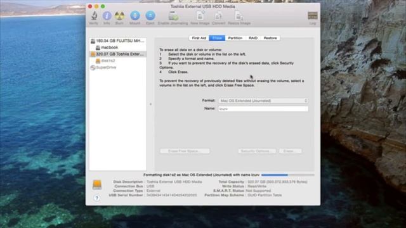Click the formatting status text
406x228 pixels.
201,175
